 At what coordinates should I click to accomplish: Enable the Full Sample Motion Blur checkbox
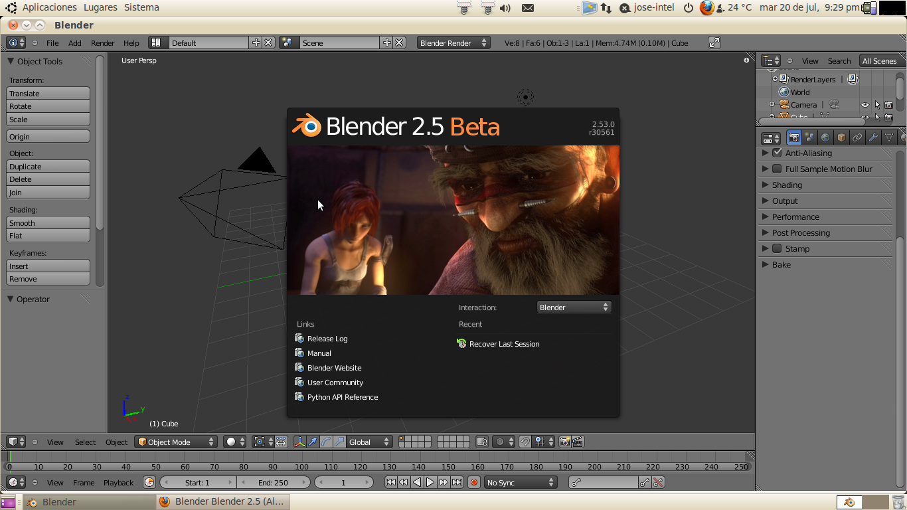coord(777,169)
